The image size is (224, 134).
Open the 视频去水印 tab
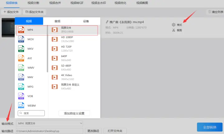[x=99, y=3]
